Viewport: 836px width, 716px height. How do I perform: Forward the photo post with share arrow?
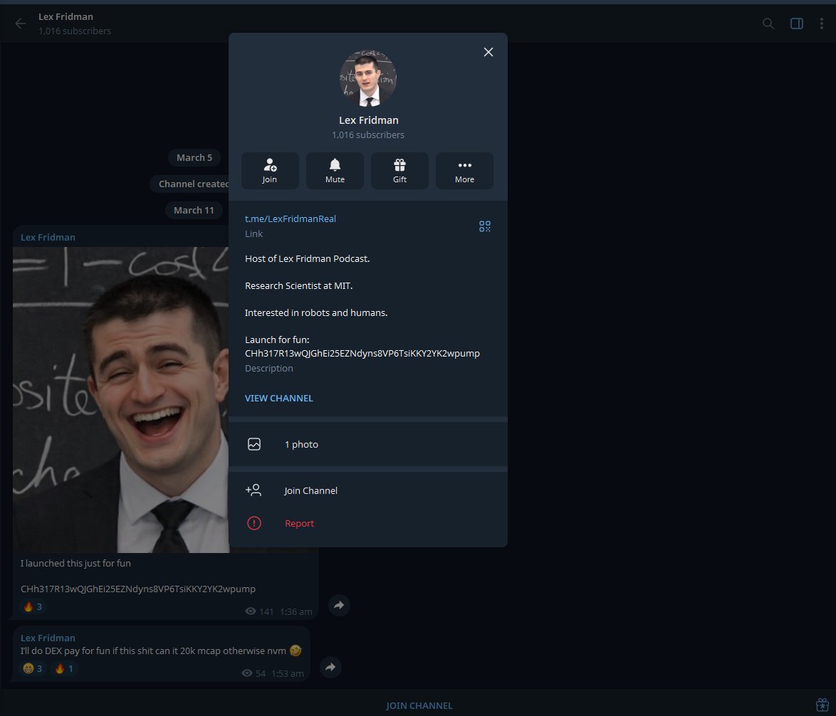point(339,605)
